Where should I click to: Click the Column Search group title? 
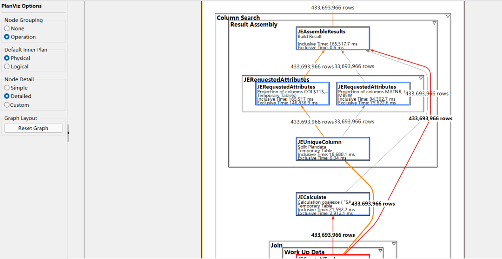point(238,18)
